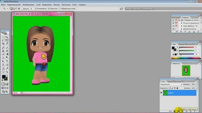This screenshot has width=202, height=113.
Task: Open the Слой menu
Action: (38, 5)
